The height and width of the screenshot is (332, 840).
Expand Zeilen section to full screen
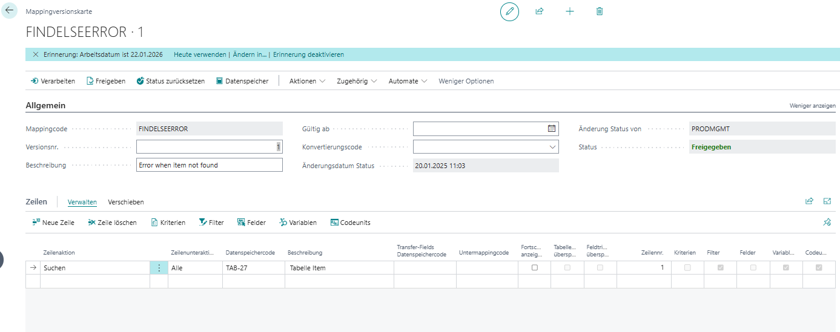point(827,201)
